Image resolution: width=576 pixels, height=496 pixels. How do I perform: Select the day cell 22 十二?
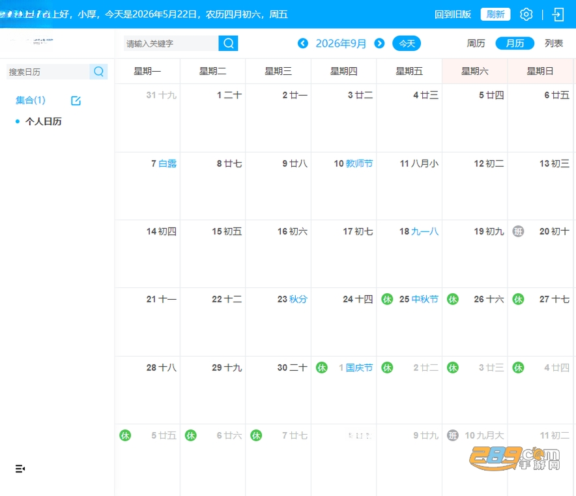(x=212, y=322)
